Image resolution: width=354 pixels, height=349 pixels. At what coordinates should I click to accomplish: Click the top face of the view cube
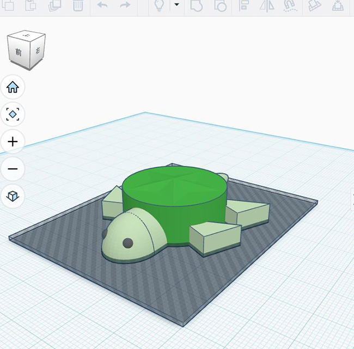(27, 35)
